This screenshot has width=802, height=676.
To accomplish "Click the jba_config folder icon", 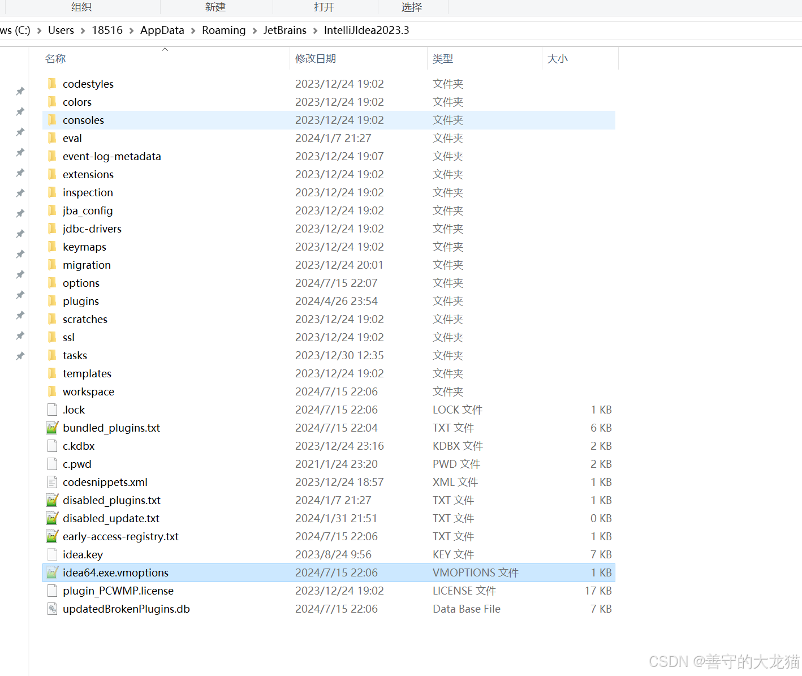I will [52, 210].
